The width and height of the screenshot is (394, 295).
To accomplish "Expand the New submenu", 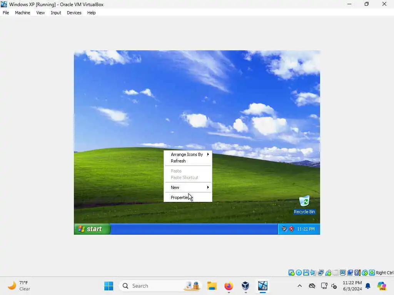I will click(x=188, y=187).
